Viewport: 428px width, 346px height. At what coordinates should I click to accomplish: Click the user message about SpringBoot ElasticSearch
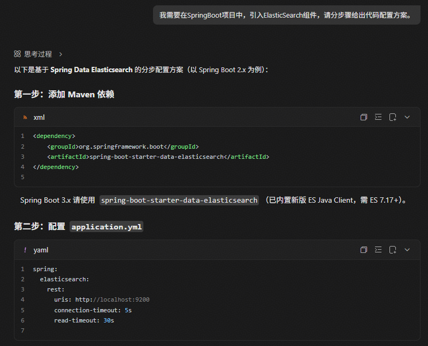pos(286,15)
